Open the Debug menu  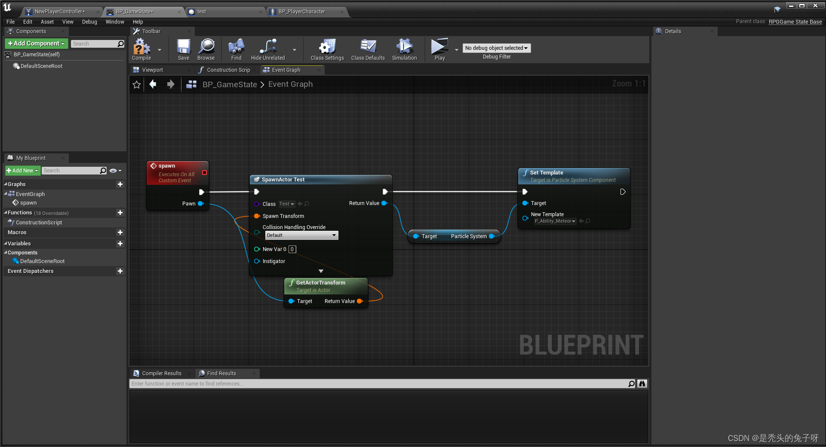89,21
